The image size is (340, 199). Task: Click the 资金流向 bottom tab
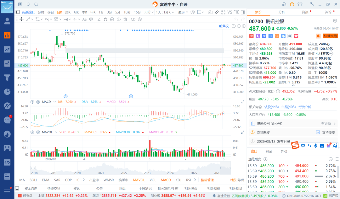tap(31, 189)
